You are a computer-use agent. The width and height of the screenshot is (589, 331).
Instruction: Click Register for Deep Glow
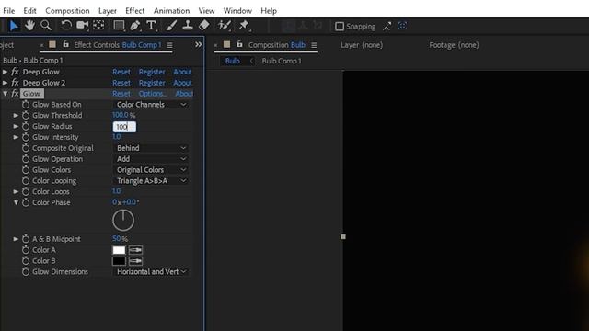coord(152,72)
